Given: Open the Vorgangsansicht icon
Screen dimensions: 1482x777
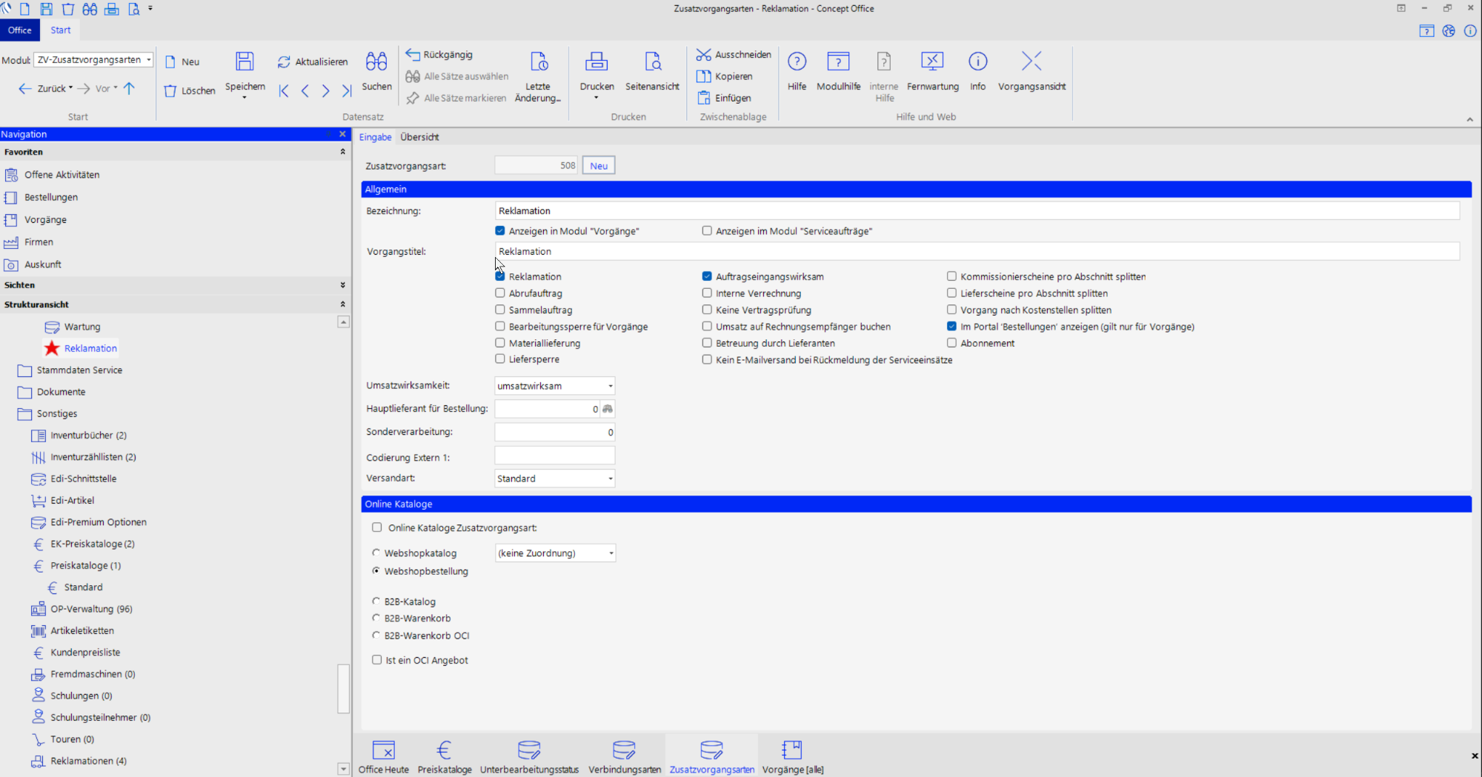Looking at the screenshot, I should [1031, 62].
